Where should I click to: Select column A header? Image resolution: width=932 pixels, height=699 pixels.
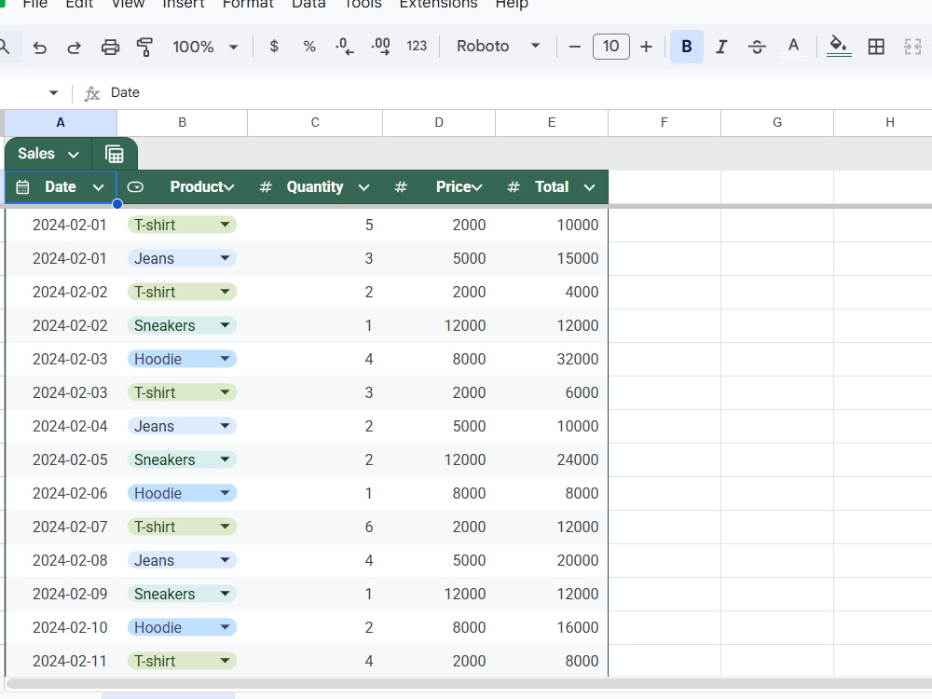pyautogui.click(x=61, y=123)
